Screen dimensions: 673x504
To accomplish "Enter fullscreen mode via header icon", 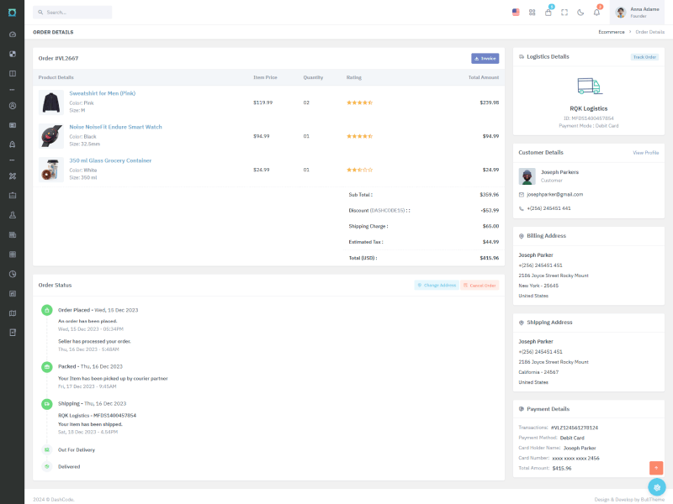I will 564,13.
